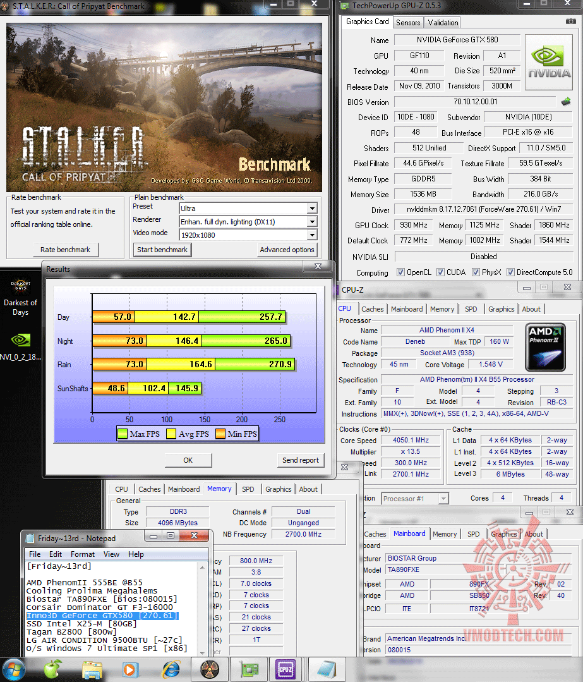This screenshot has height=682, width=583.
Task: Open the Darkest Days desktop icon
Action: pos(20,296)
